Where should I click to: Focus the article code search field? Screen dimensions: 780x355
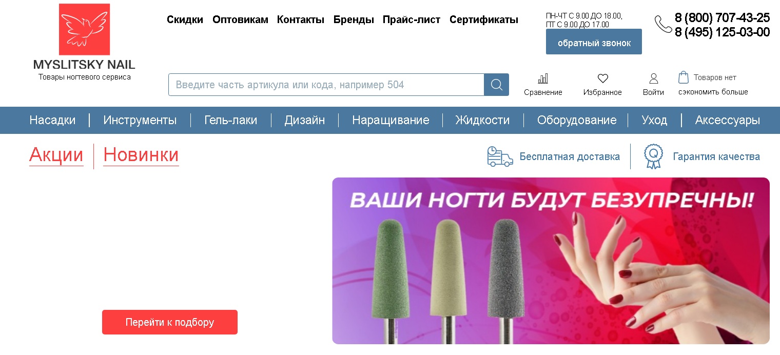326,85
